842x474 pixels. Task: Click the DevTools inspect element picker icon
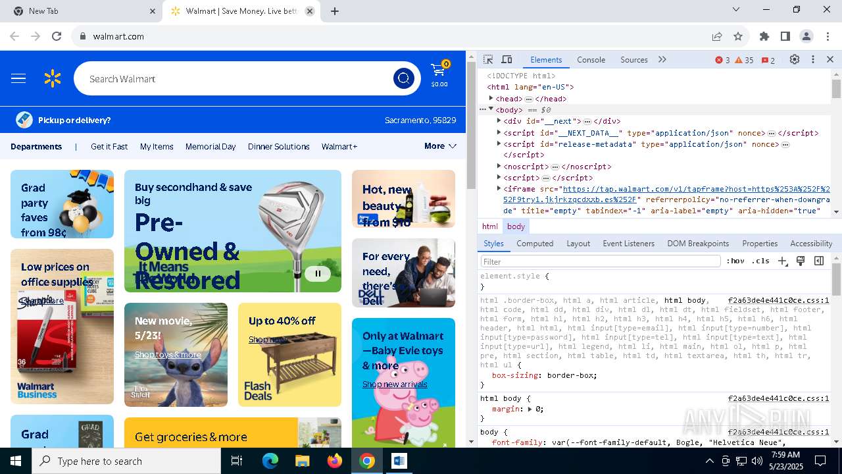[x=488, y=59]
